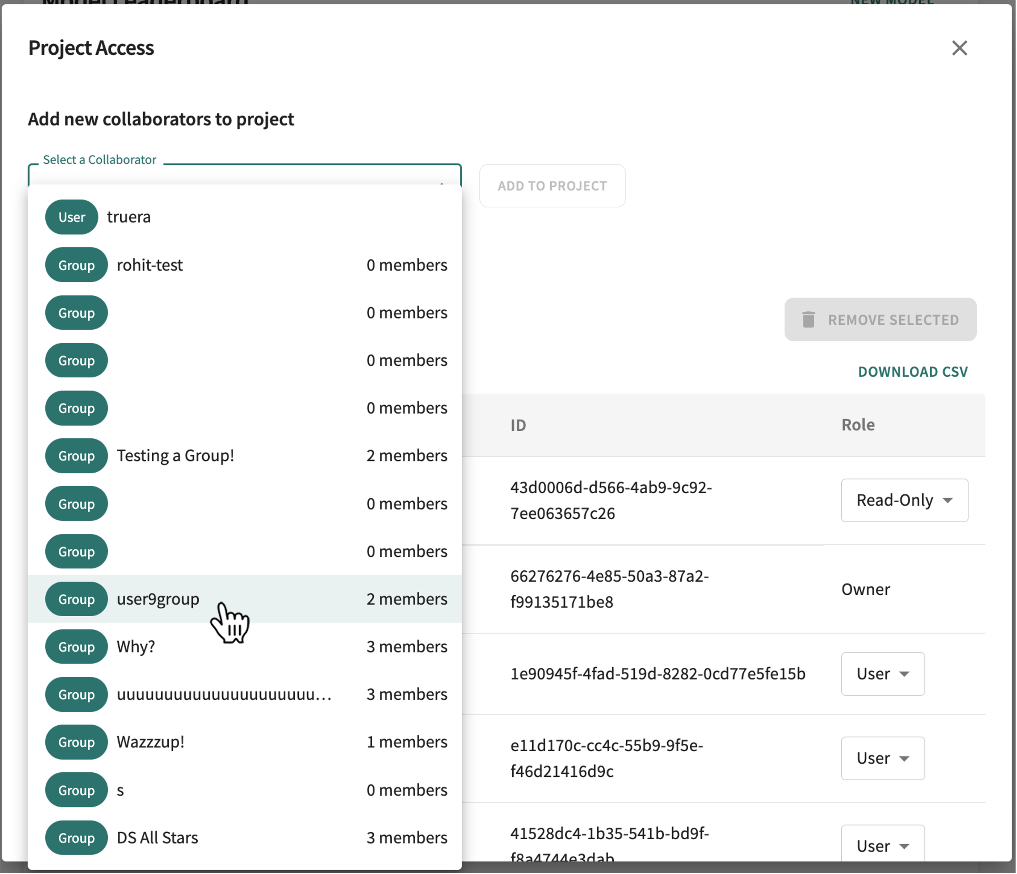Open the Select a Collaborator field

coord(244,175)
